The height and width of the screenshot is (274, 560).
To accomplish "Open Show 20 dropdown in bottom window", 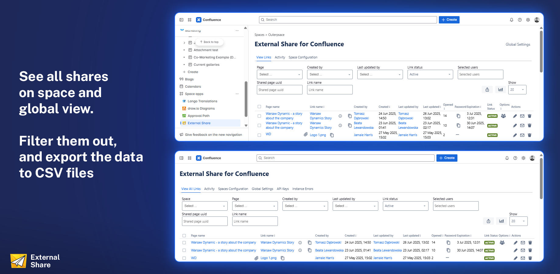I will click(519, 221).
